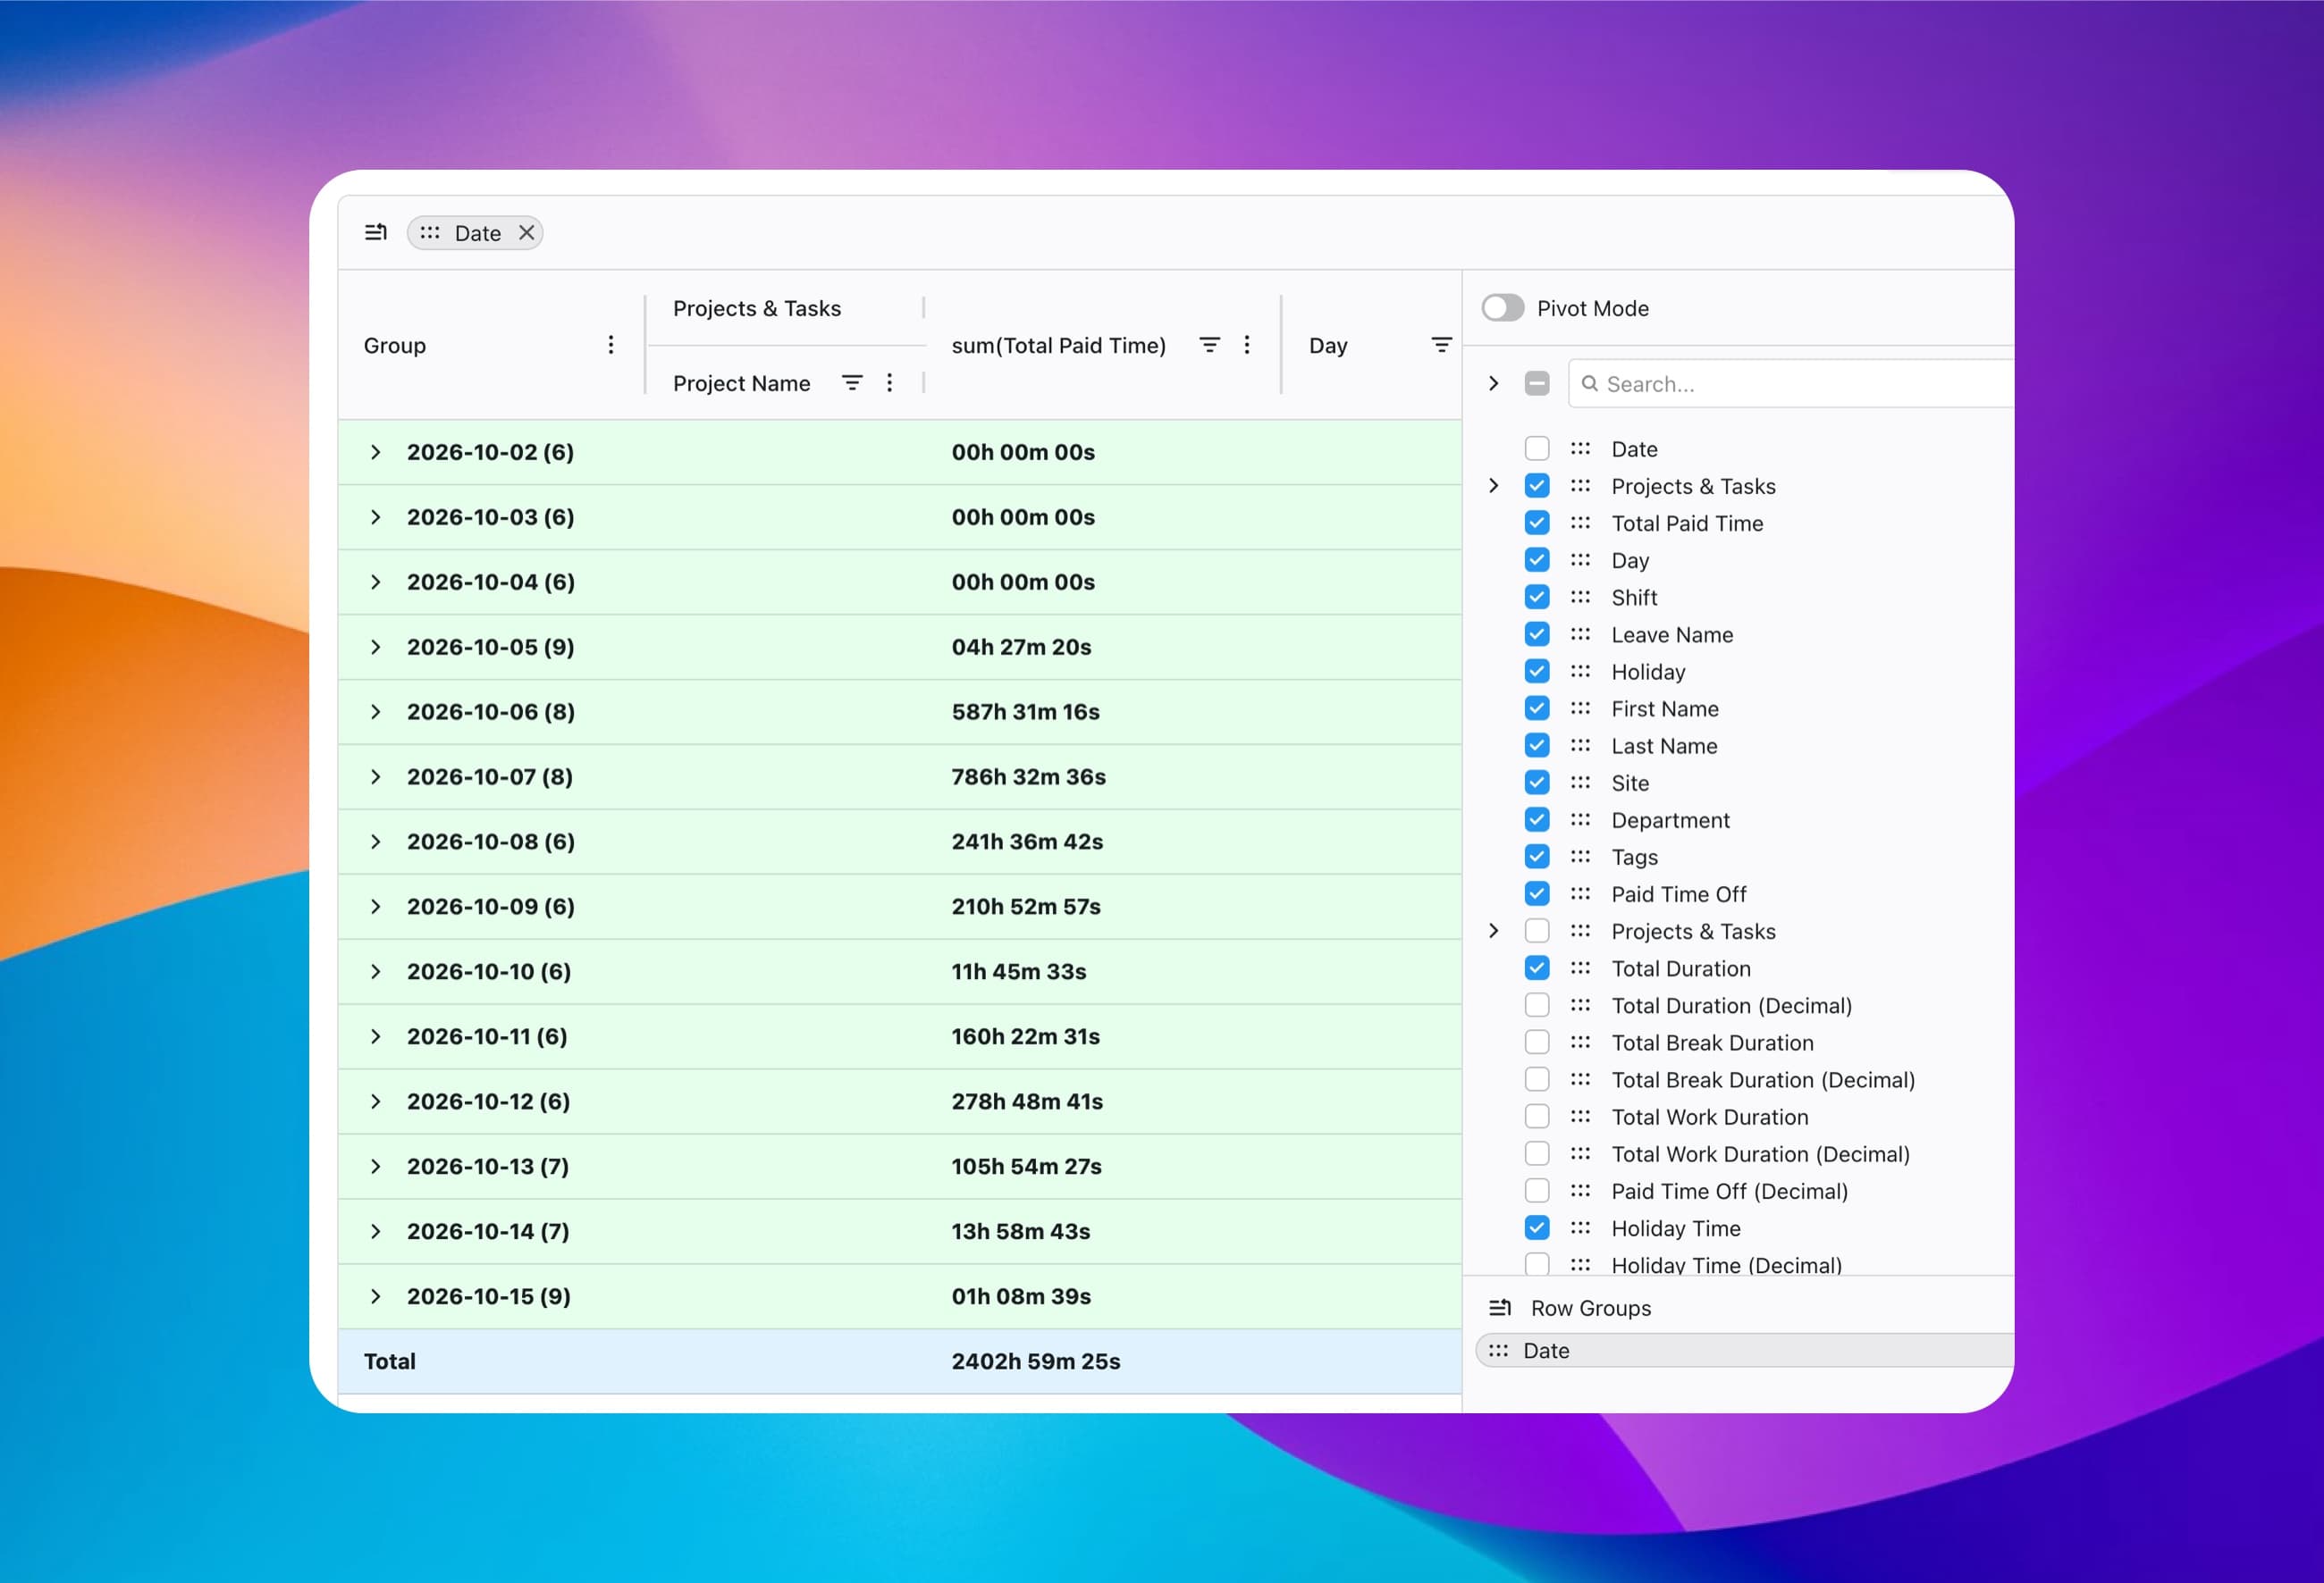Check Total Duration (Decimal) checkbox
The image size is (2324, 1583).
tap(1537, 1004)
